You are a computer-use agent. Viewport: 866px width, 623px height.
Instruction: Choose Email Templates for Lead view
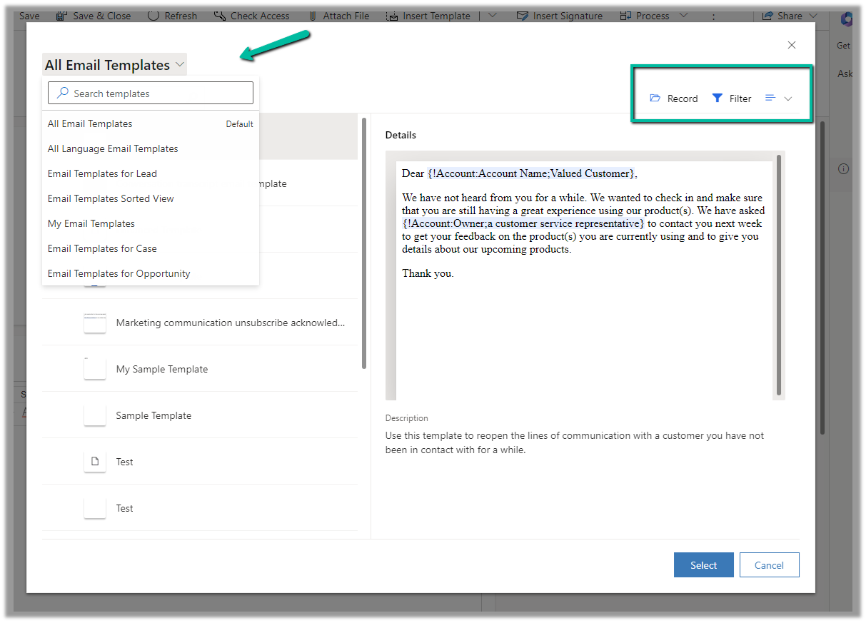point(102,173)
